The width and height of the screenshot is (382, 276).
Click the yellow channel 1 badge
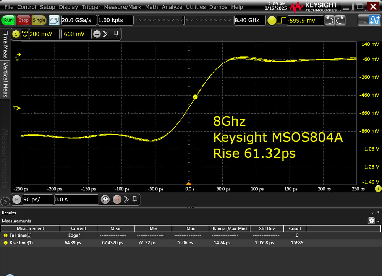(x=16, y=34)
